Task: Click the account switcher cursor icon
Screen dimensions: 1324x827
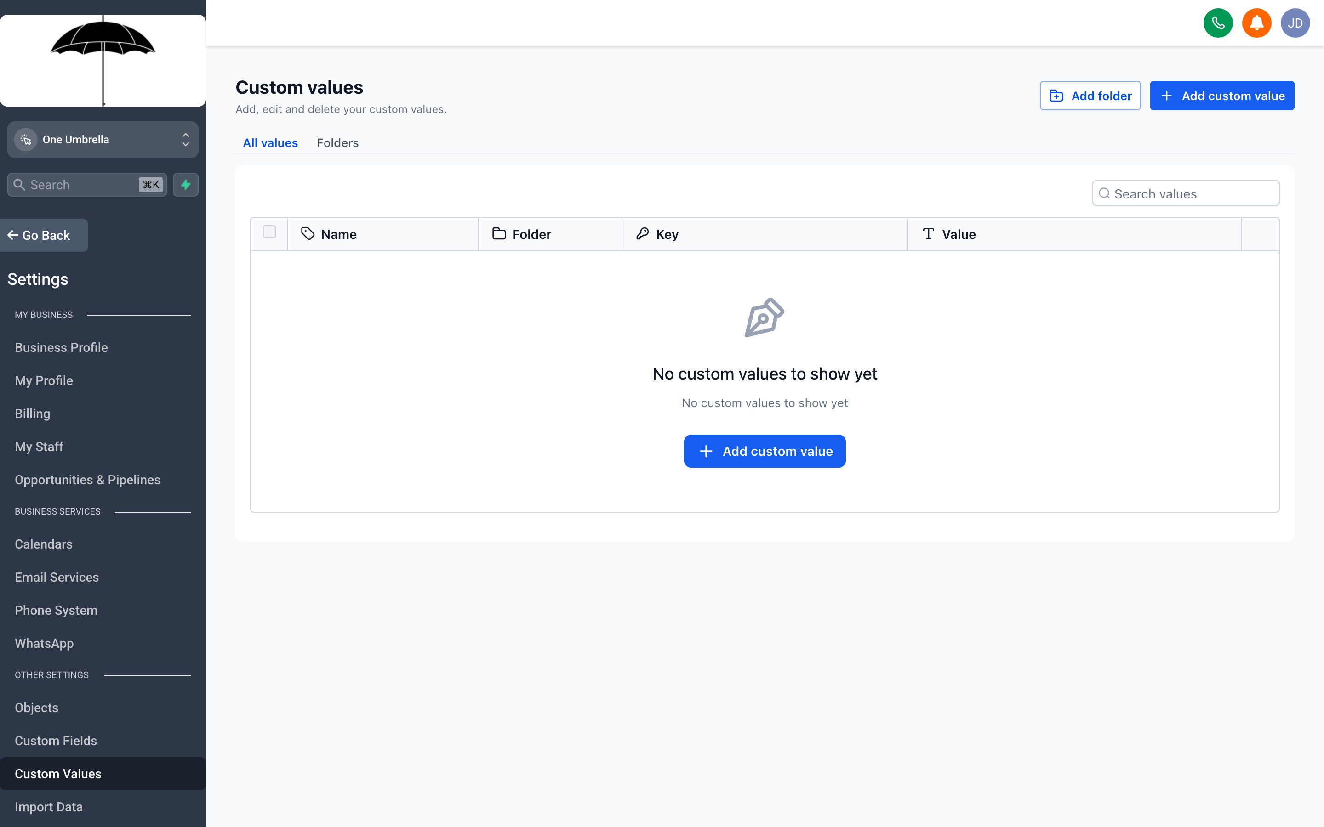Action: [26, 140]
